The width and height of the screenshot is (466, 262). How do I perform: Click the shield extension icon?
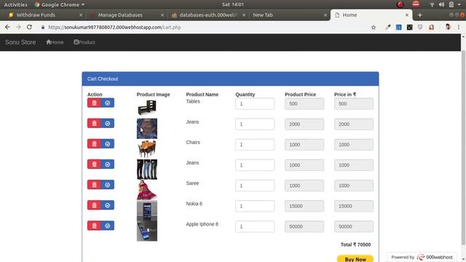(x=420, y=28)
